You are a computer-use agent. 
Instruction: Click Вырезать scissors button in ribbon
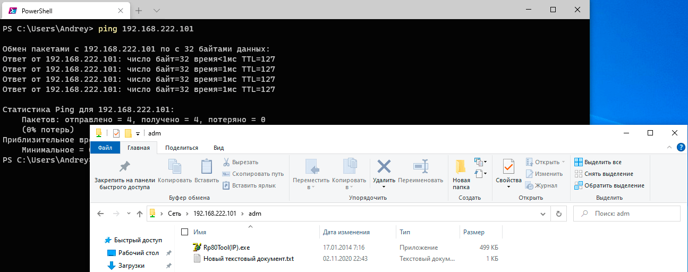pyautogui.click(x=241, y=162)
